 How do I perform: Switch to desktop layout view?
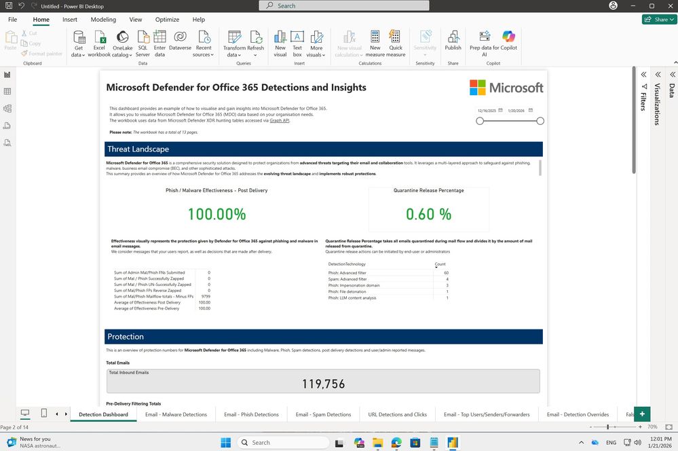coord(26,413)
